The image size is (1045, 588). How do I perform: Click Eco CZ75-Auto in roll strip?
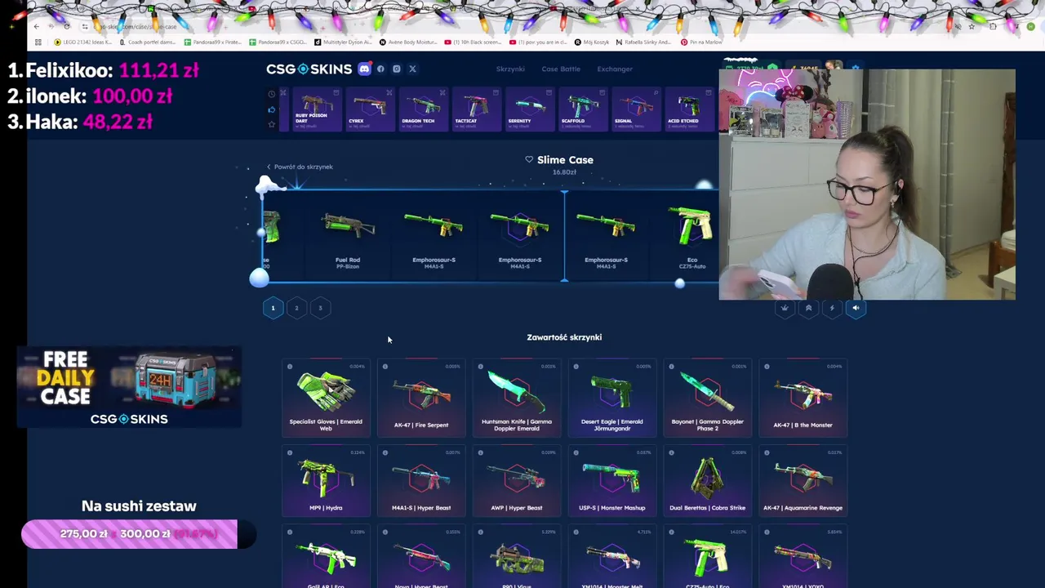click(692, 237)
